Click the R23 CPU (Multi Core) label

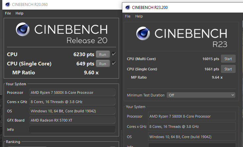pyautogui.click(x=142, y=59)
